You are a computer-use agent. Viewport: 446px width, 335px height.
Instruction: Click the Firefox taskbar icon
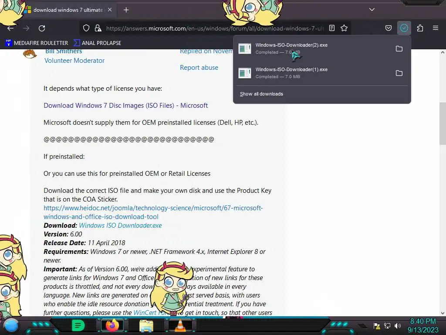[x=112, y=325]
